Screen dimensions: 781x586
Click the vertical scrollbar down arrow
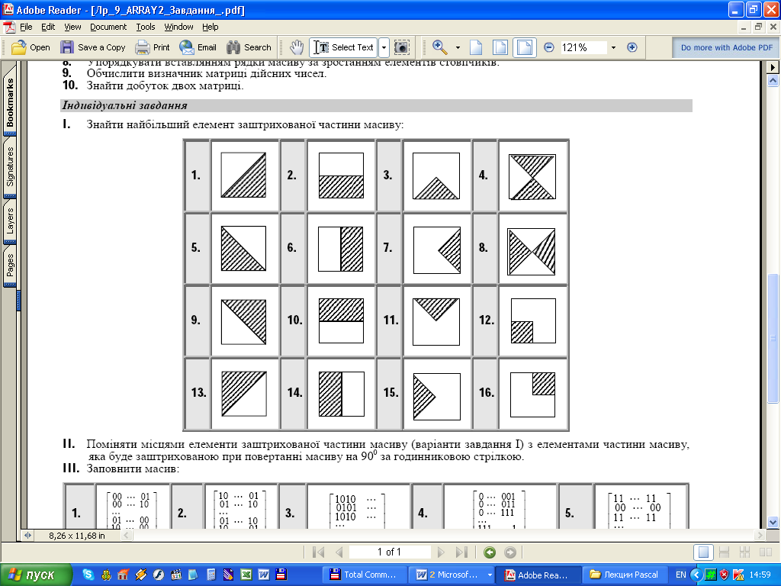click(x=773, y=522)
